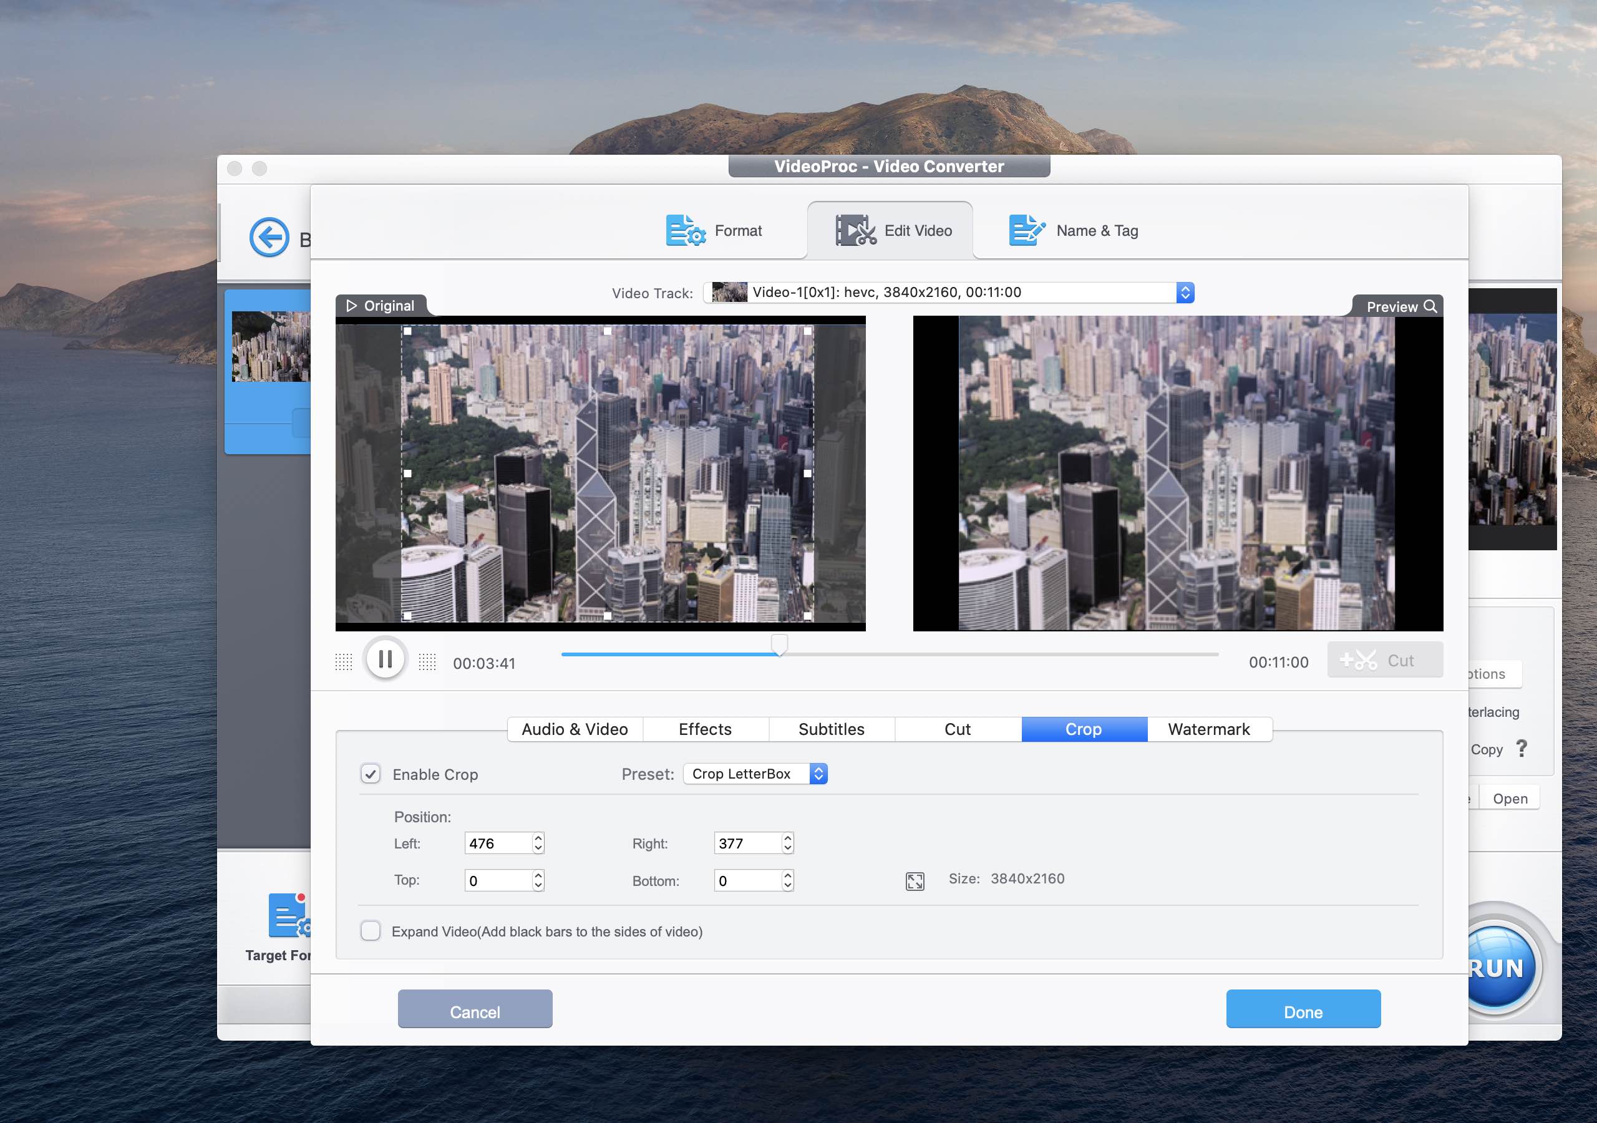Click the Cancel button
The width and height of the screenshot is (1597, 1123).
(475, 1009)
